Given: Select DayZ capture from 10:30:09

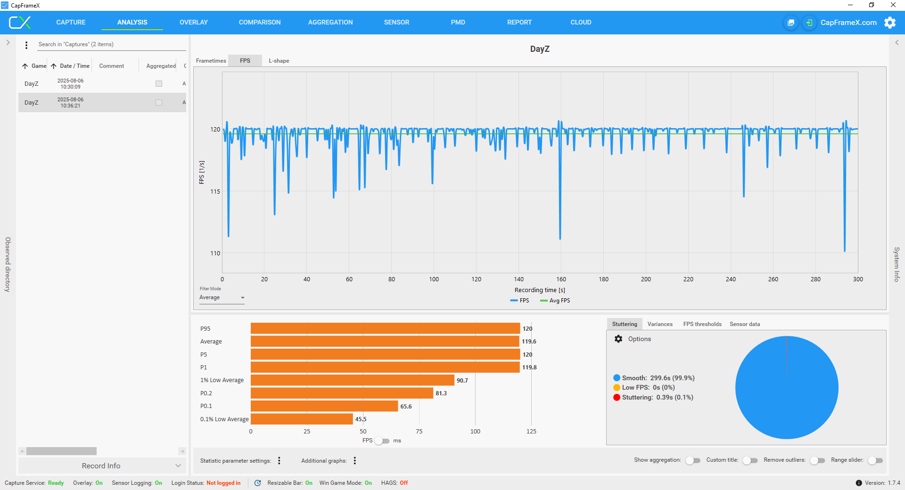Looking at the screenshot, I should click(102, 83).
